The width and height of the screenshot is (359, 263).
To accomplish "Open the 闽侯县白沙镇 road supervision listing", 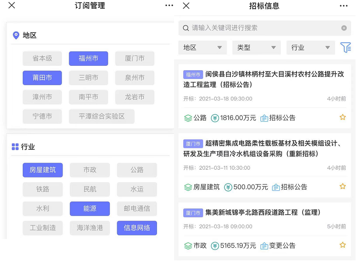I will 265,79.
